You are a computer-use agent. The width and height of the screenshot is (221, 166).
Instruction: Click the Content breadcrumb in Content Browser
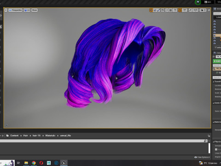pos(14,136)
